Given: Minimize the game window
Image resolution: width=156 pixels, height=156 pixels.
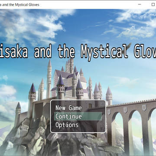Looking at the screenshot, I should point(140,4).
